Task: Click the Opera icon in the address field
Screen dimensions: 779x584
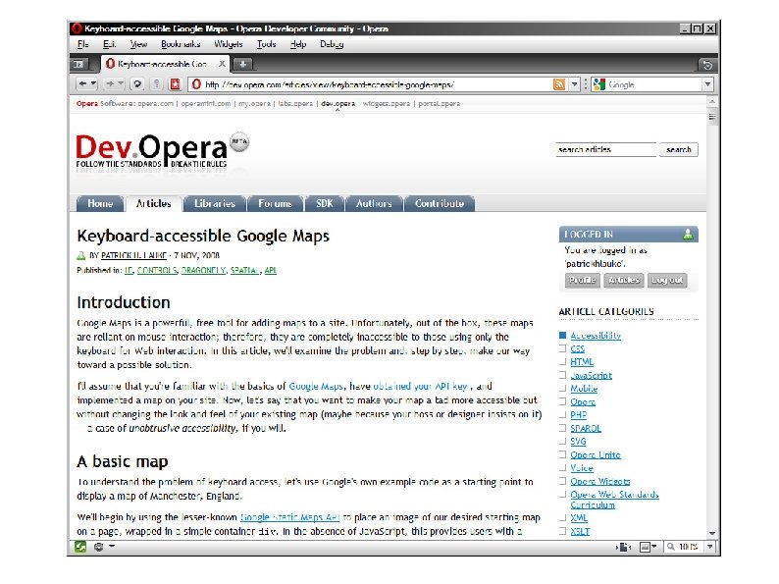Action: pos(197,84)
